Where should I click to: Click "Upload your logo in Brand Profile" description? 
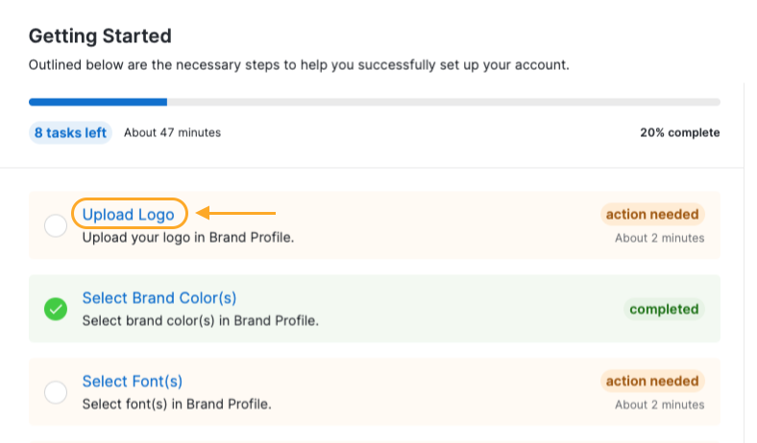click(188, 237)
